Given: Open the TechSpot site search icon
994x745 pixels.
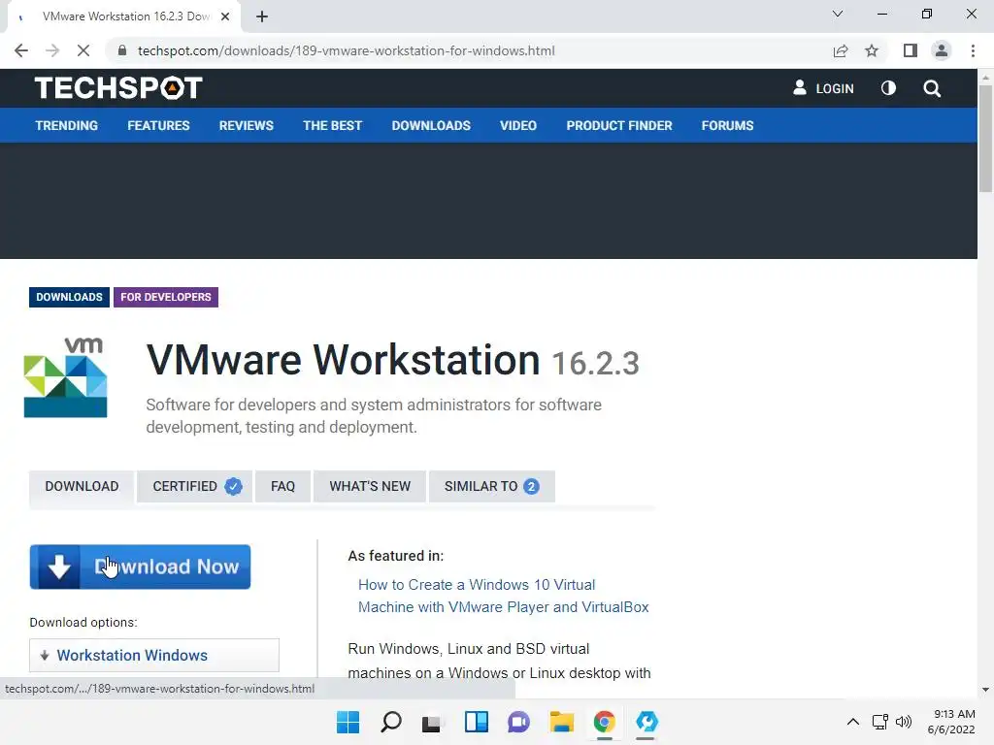Looking at the screenshot, I should [x=932, y=88].
